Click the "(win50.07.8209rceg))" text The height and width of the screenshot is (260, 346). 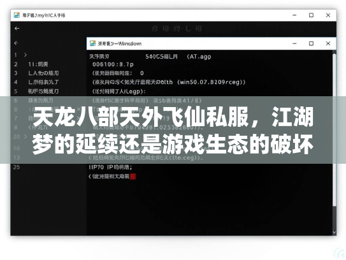pyautogui.click(x=211, y=82)
